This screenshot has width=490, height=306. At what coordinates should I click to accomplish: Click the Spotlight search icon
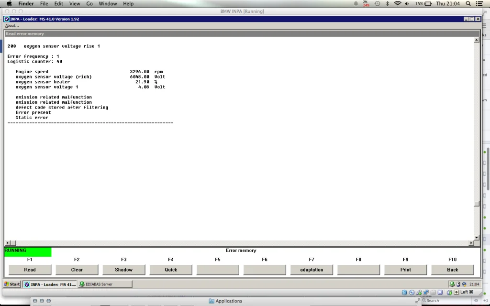coord(468,4)
